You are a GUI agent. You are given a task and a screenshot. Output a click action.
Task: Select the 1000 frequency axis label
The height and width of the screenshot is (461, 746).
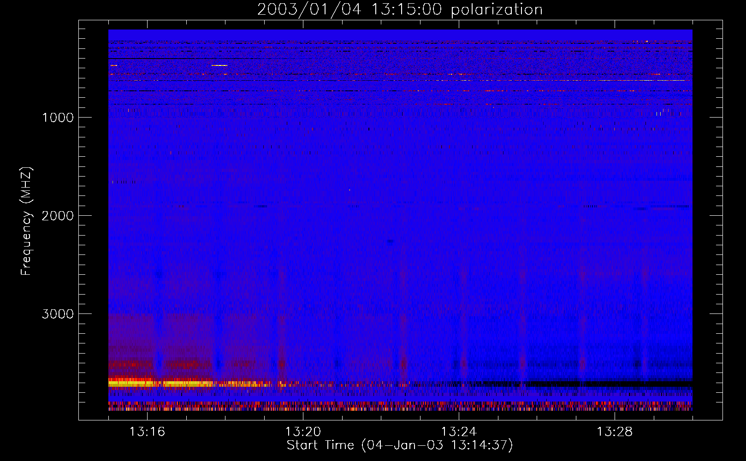[58, 118]
